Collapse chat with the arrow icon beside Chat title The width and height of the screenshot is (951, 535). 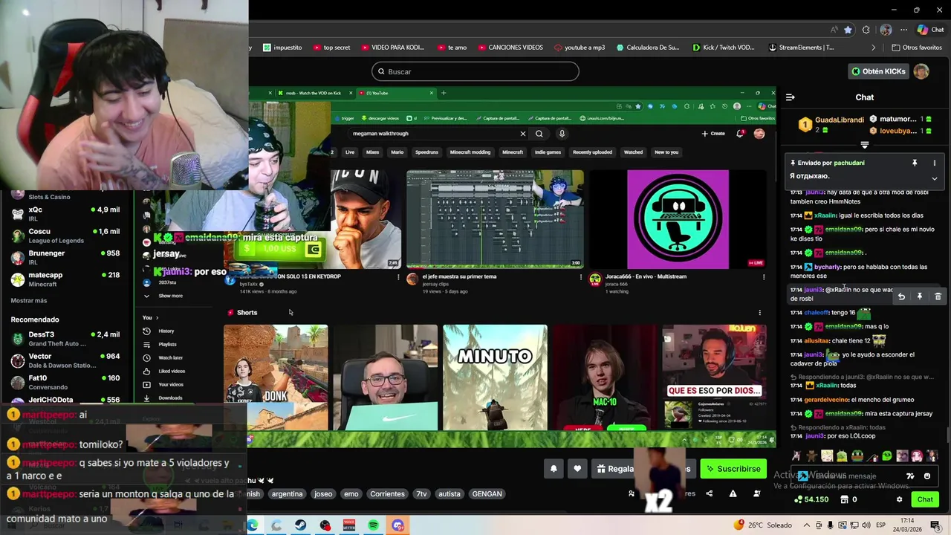790,97
